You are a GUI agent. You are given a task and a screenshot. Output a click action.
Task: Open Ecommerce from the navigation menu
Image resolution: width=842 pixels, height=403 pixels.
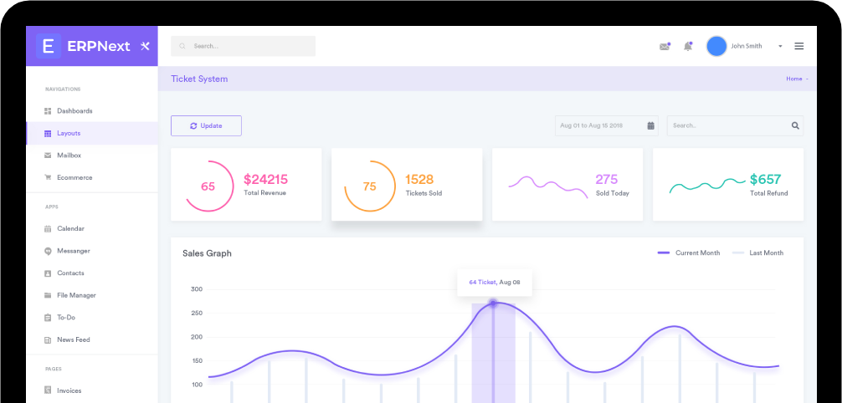pyautogui.click(x=74, y=177)
